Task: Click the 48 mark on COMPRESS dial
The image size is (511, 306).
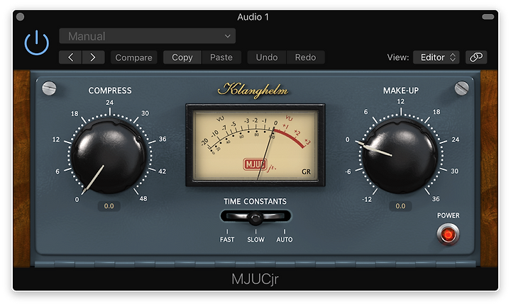Action: coord(143,199)
